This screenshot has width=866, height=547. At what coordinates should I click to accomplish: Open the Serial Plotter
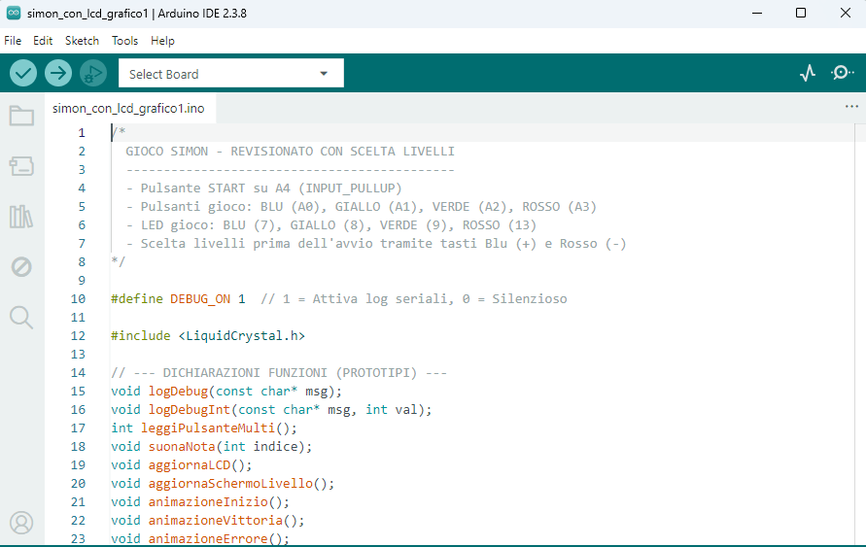808,73
